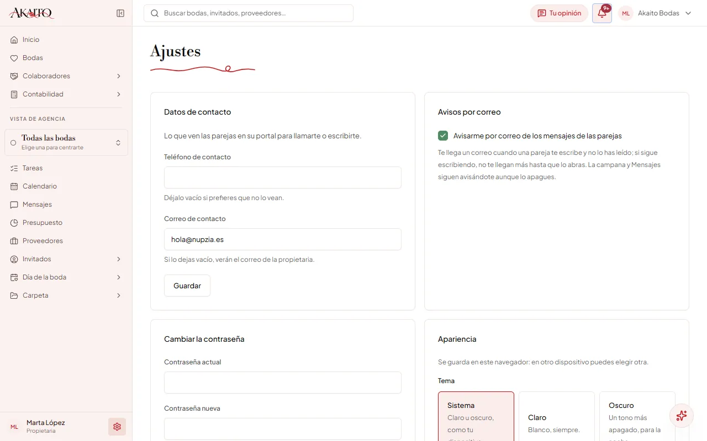The width and height of the screenshot is (707, 441).
Task: Focus the Contraseña actual field
Action: point(283,383)
